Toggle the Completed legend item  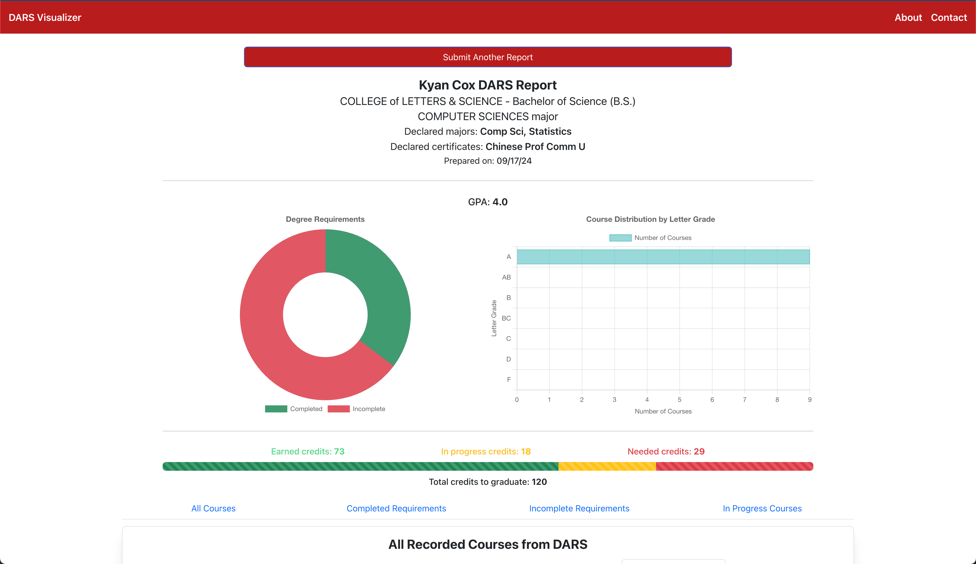[x=306, y=409]
